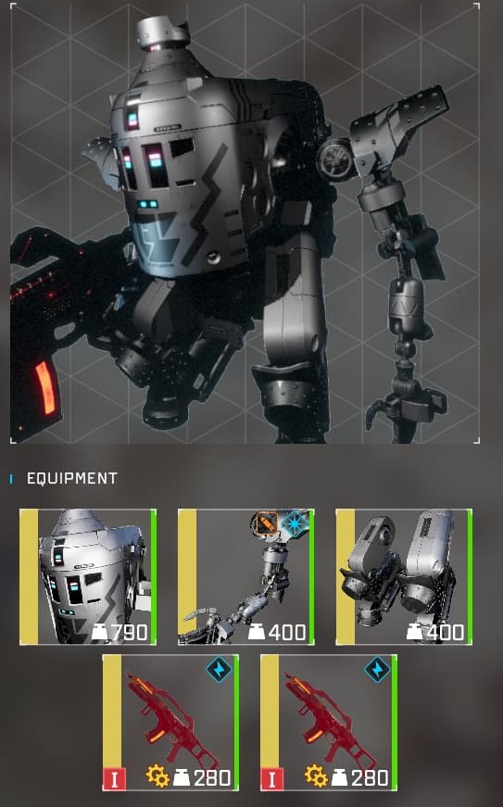The image size is (503, 807).
Task: Select the legs equipment slot
Action: pyautogui.click(x=404, y=577)
